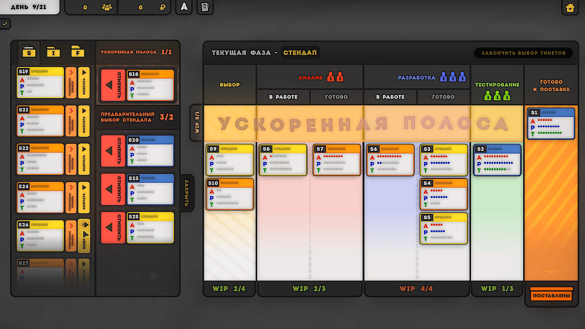Click the home icon in top corner
585x329 pixels.
(570, 8)
